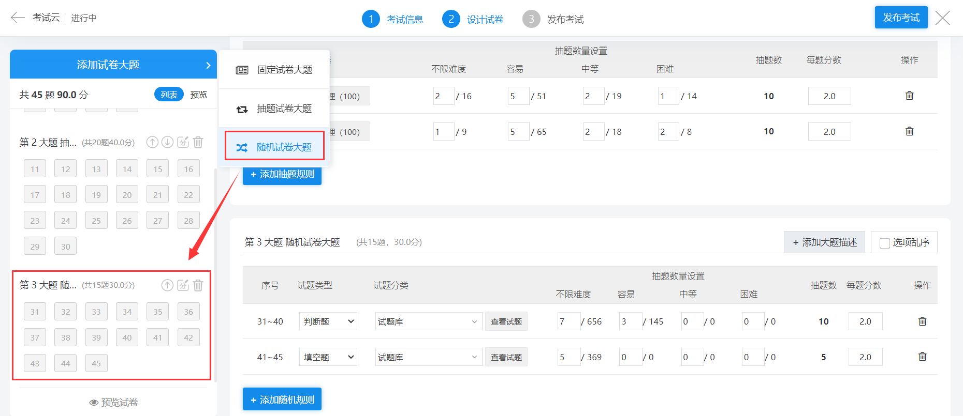This screenshot has width=963, height=416.
Task: Delete the 41~45 填空题 rule row
Action: click(922, 357)
